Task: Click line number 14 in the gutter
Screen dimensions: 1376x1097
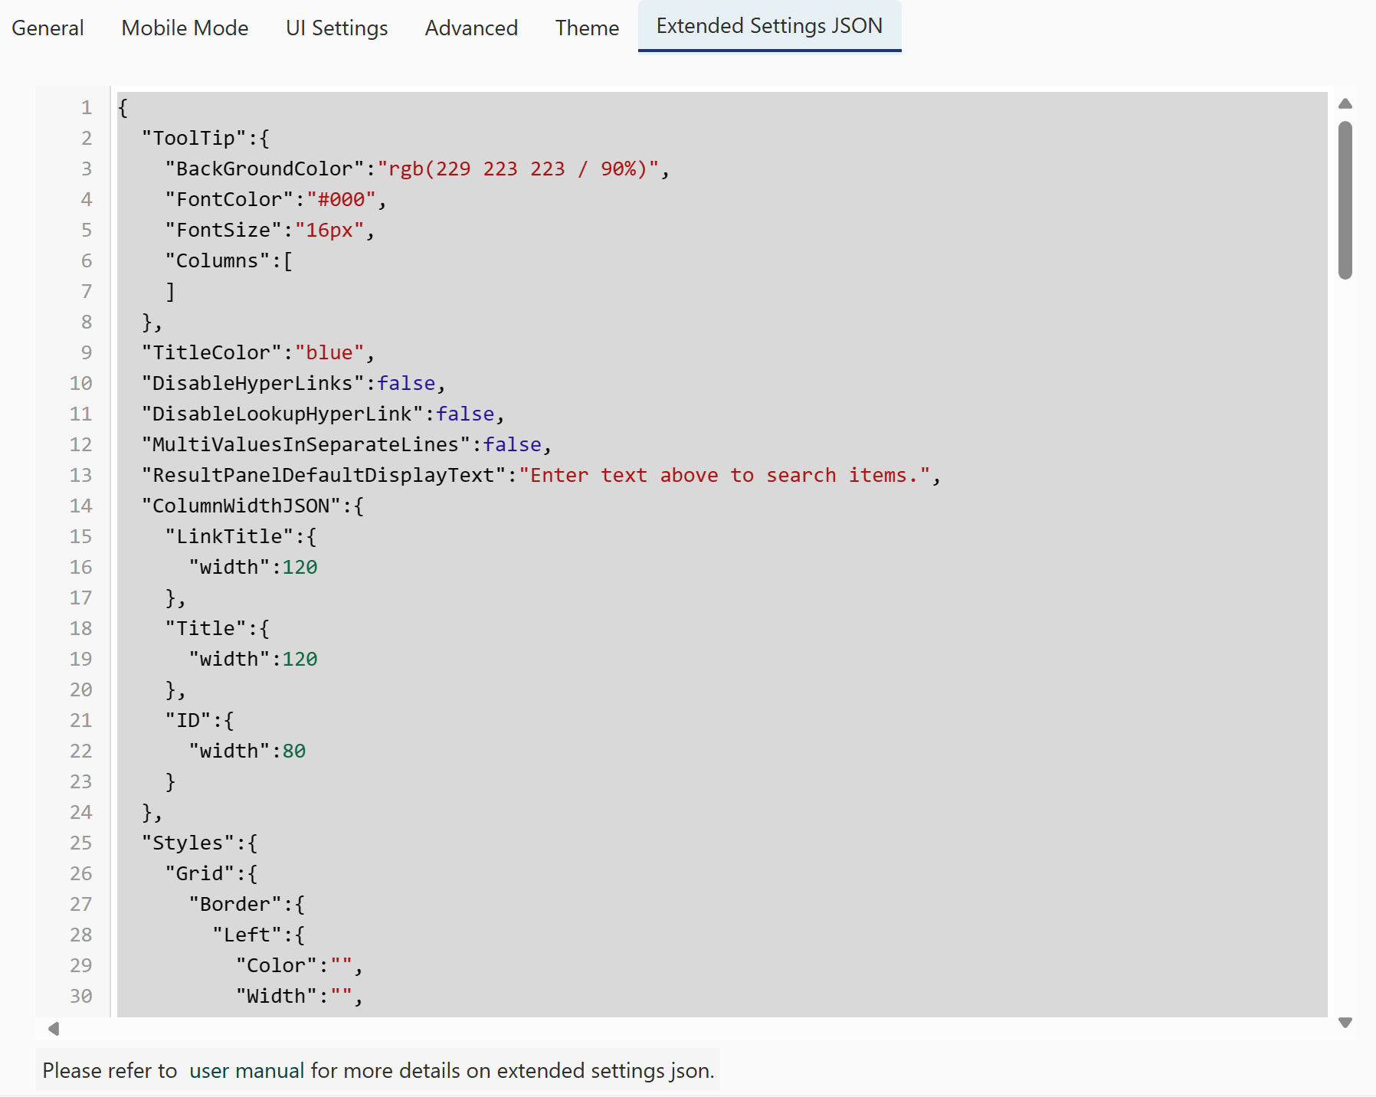Action: [80, 506]
